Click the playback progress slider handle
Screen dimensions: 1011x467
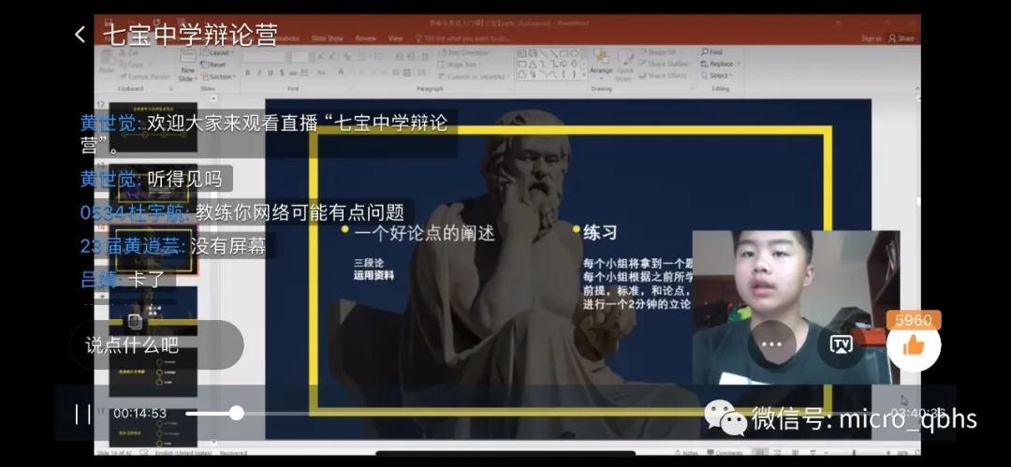point(237,413)
